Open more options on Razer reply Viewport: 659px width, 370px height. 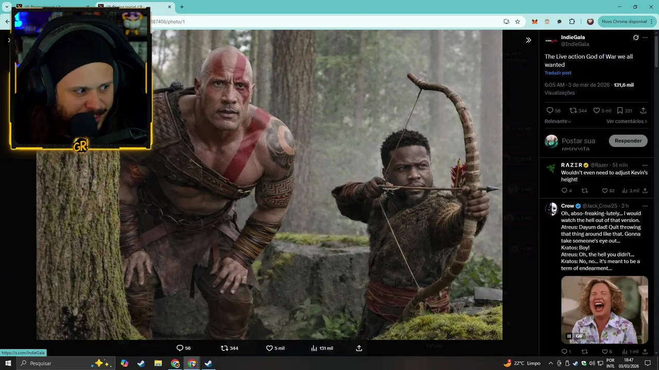645,165
